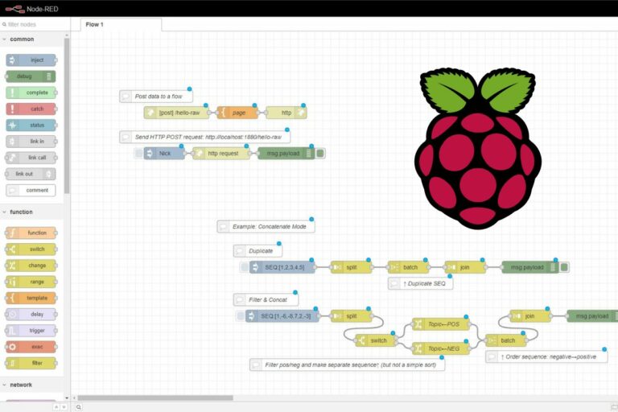Screen dimensions: 618x412
Task: Select the status node in palette
Action: [x=31, y=125]
